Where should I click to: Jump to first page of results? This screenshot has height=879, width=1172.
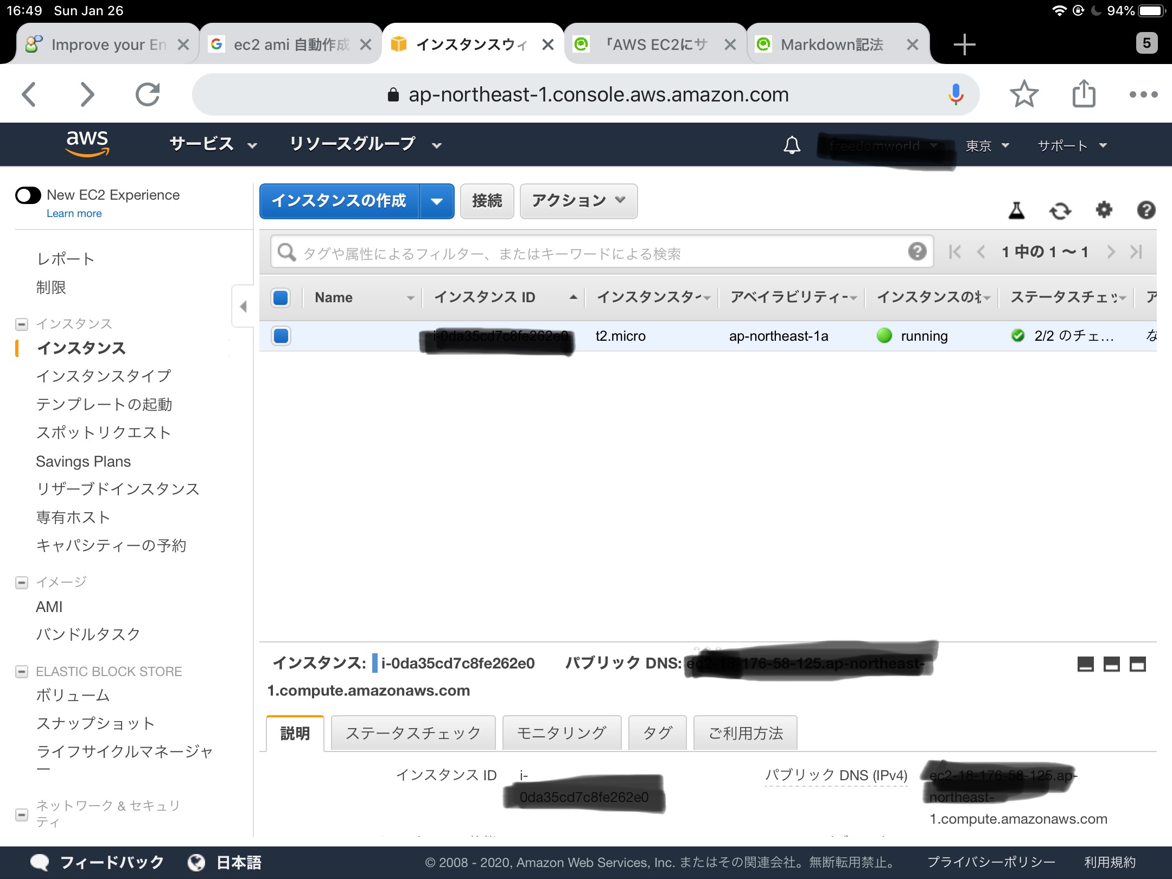click(x=954, y=252)
